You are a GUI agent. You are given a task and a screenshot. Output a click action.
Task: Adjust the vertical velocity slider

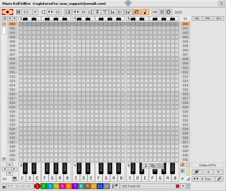188,169
